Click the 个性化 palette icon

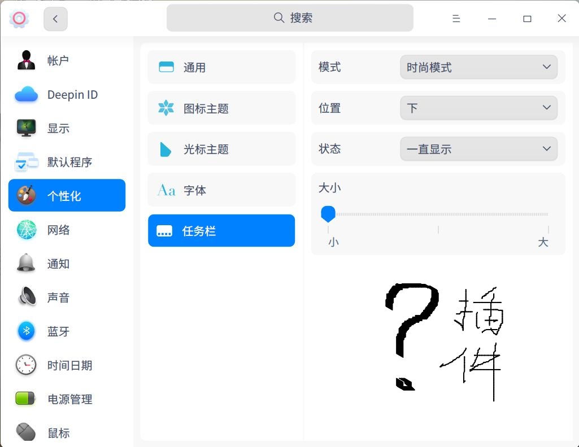(x=26, y=195)
